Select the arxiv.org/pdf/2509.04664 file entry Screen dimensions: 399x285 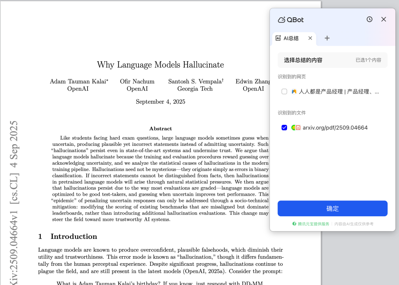(x=335, y=128)
